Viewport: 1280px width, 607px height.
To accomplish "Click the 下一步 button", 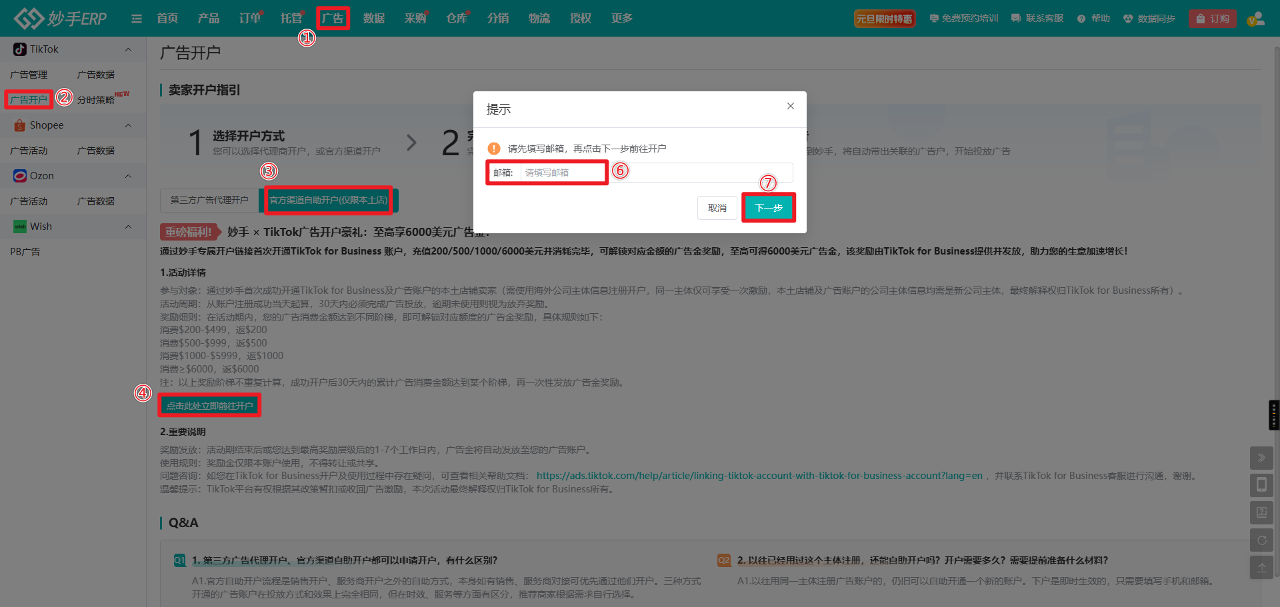I will 769,208.
